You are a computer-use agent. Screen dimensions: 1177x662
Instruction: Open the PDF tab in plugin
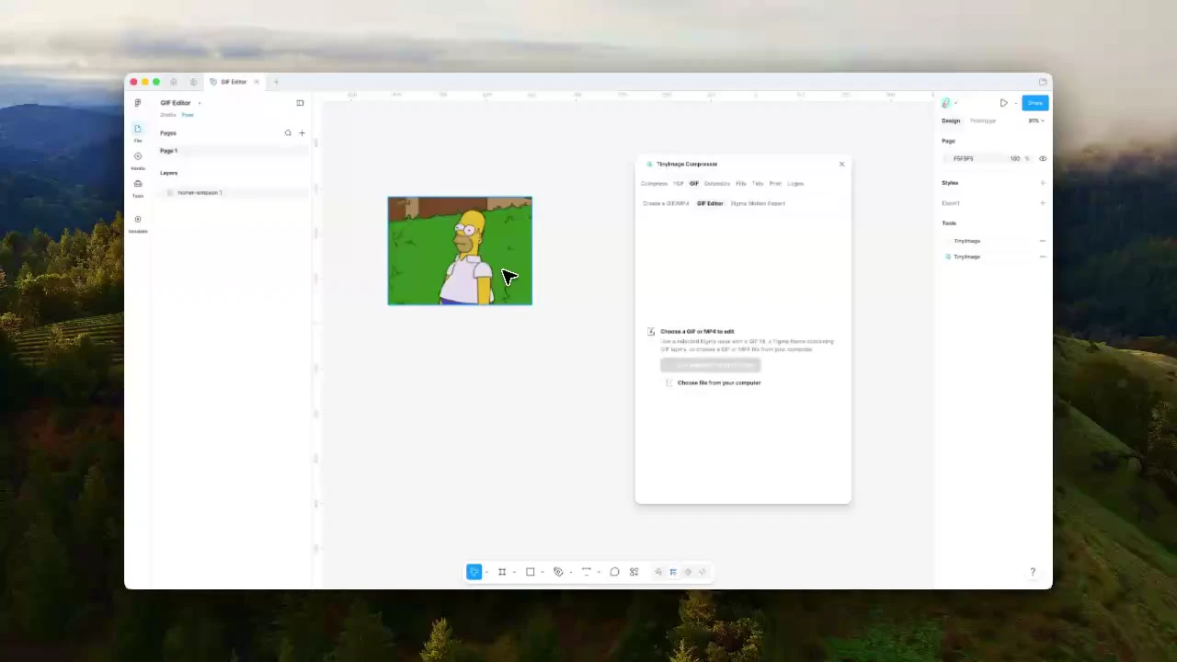point(679,184)
